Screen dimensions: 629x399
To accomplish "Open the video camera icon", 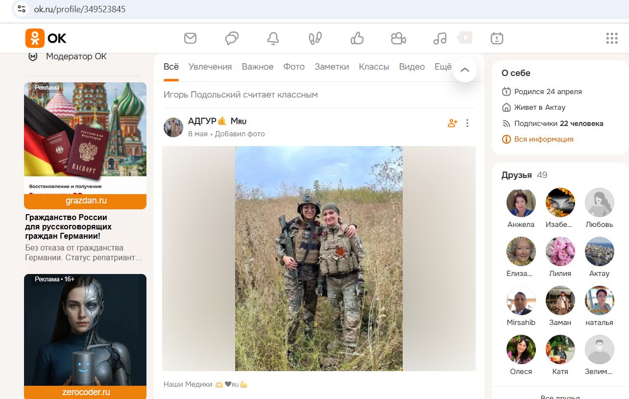I will (x=398, y=38).
